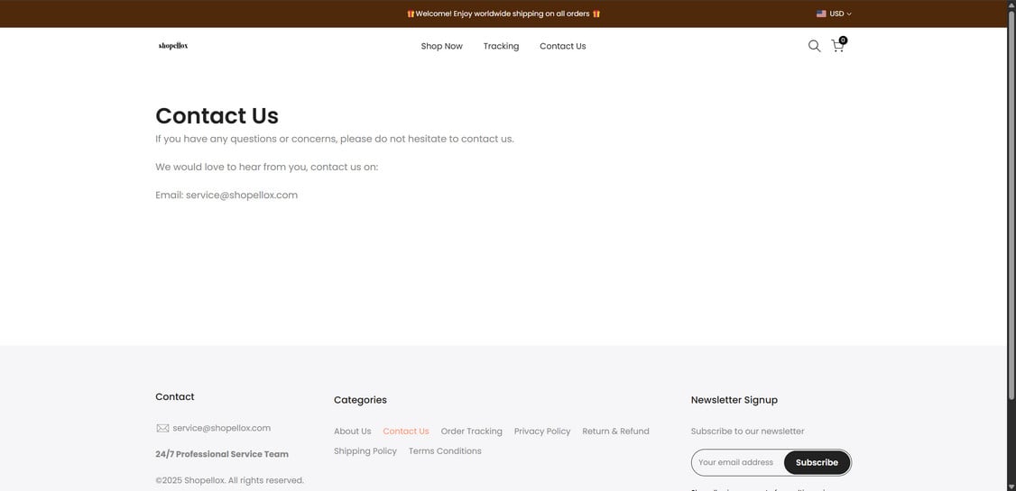Image resolution: width=1016 pixels, height=491 pixels.
Task: Click the 24/7 Professional Service Team text
Action: [x=222, y=454]
